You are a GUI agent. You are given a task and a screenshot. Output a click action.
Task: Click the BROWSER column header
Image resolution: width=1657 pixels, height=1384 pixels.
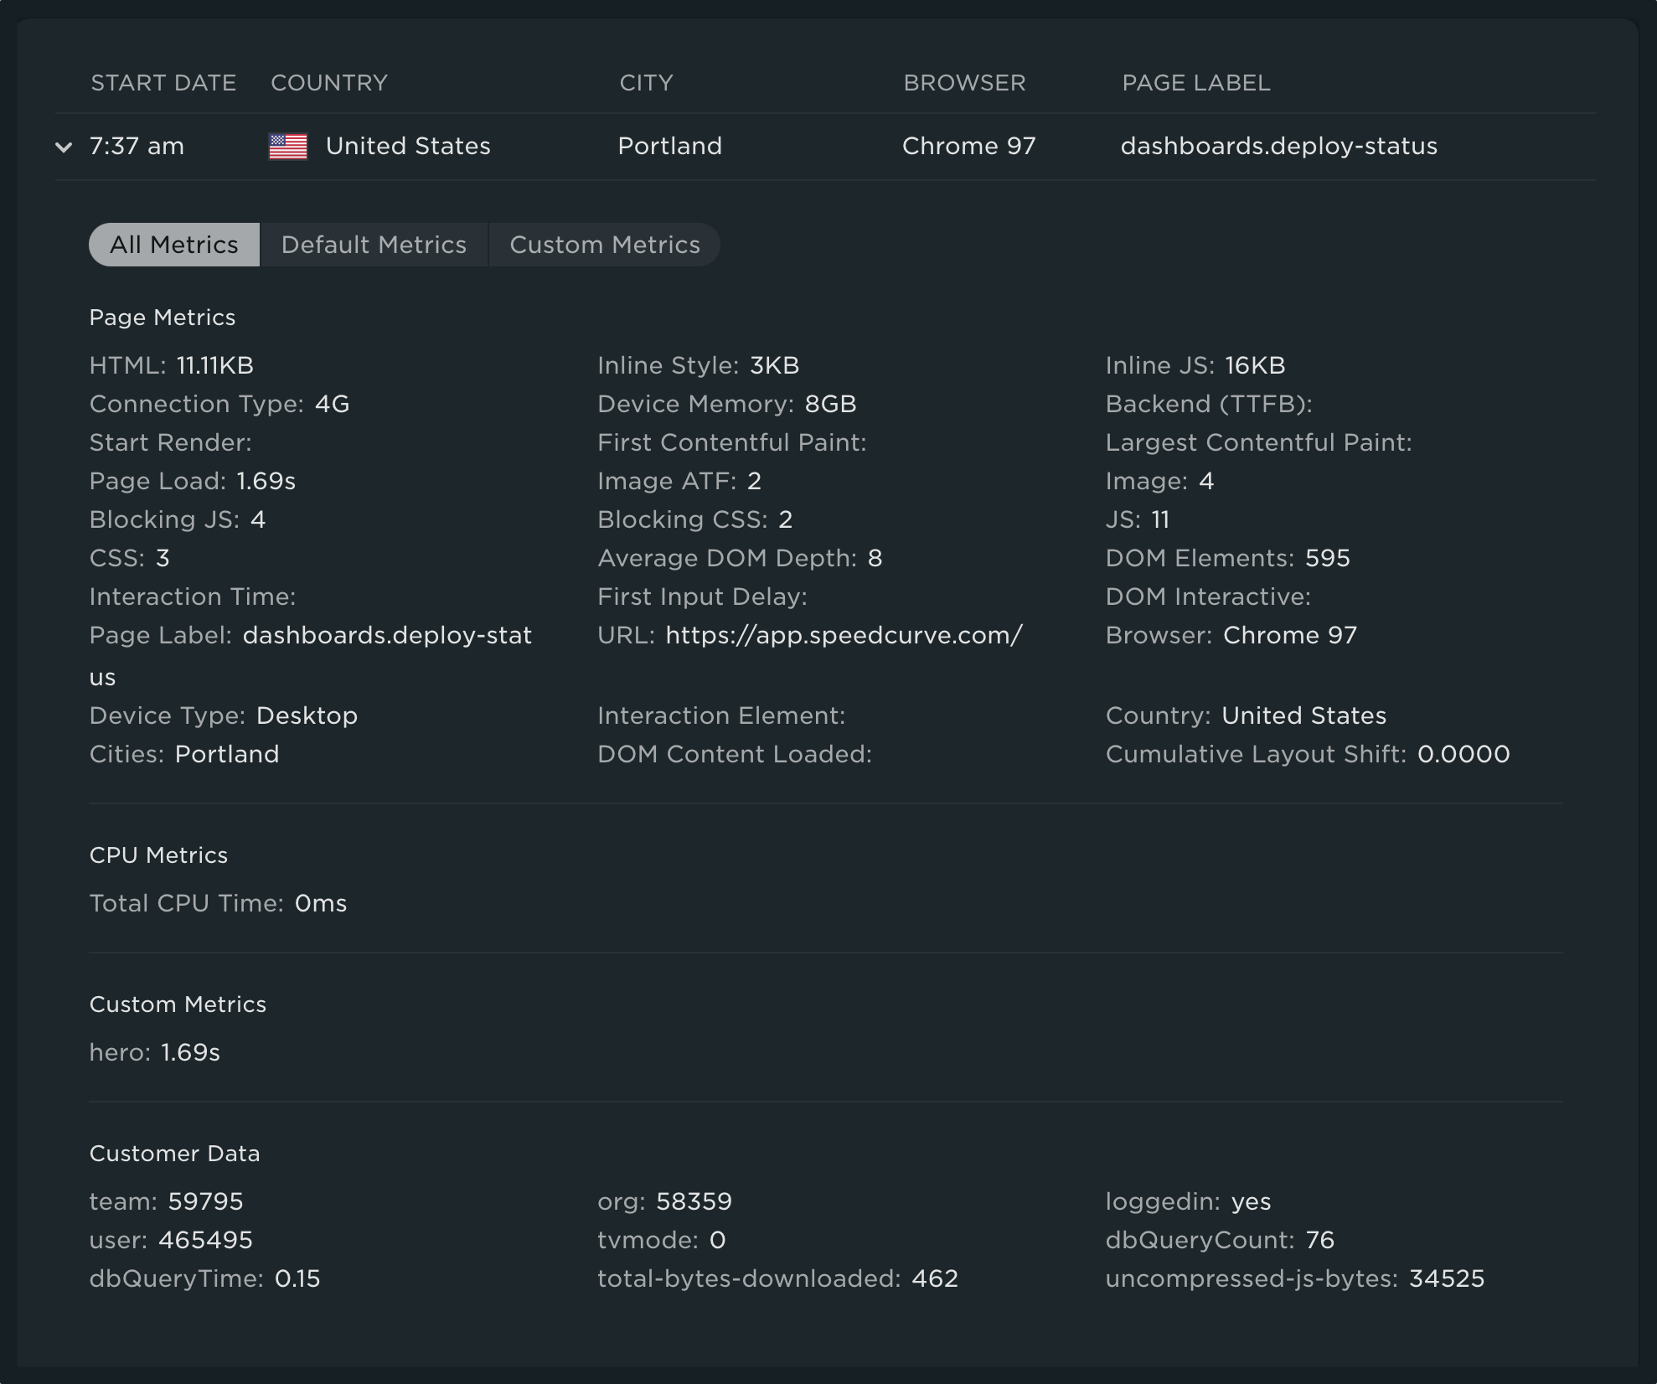[x=964, y=82]
